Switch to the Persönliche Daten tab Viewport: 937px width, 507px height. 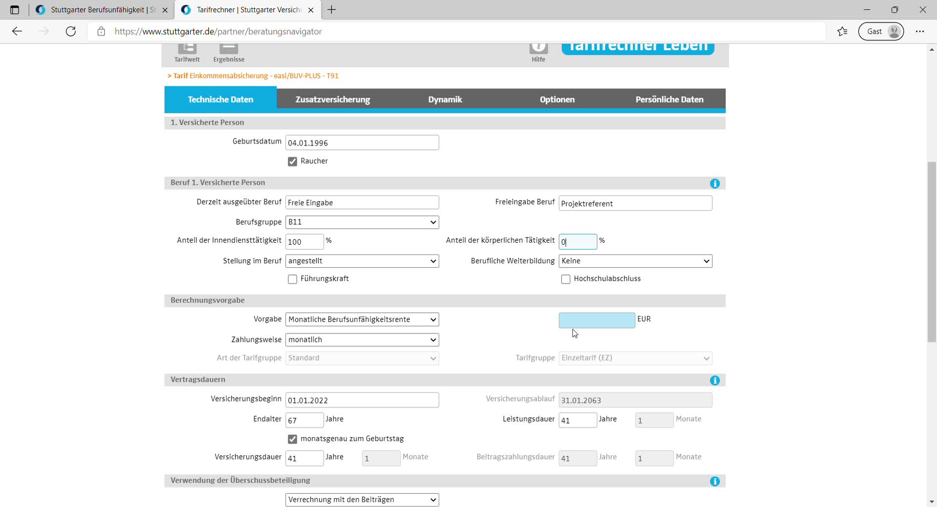coord(669,99)
